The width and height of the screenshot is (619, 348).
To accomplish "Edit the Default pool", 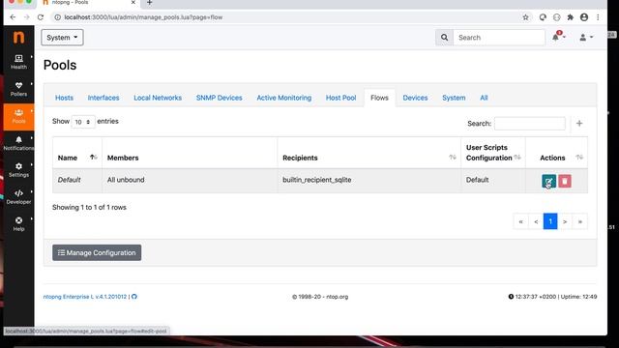I will 548,181.
